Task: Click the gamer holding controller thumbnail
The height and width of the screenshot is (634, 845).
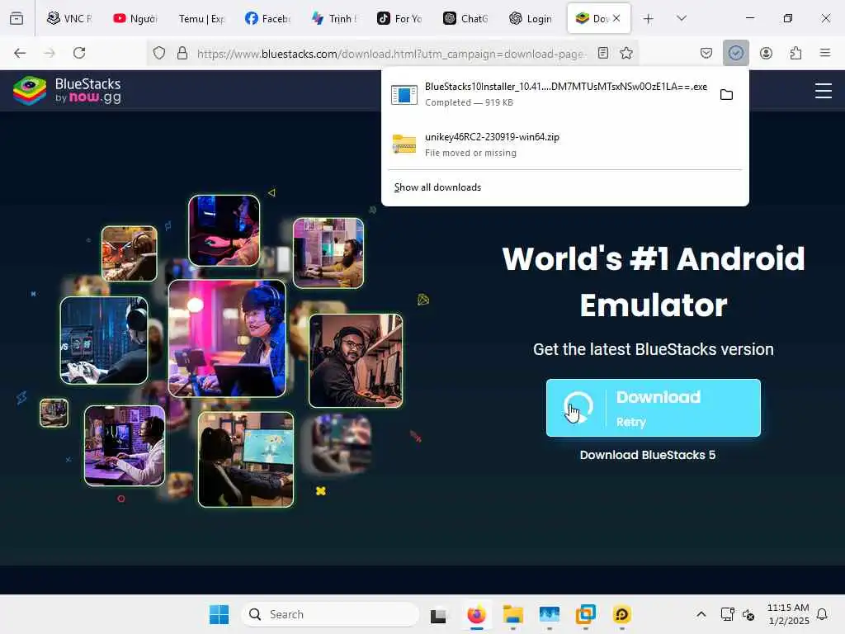Action: (x=104, y=340)
